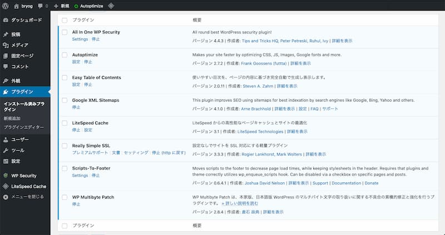Open the LiteSpeed diamond icon in admin bar

point(111,6)
